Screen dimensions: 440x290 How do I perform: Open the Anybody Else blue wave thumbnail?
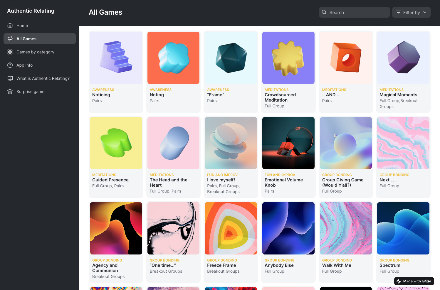[288, 228]
